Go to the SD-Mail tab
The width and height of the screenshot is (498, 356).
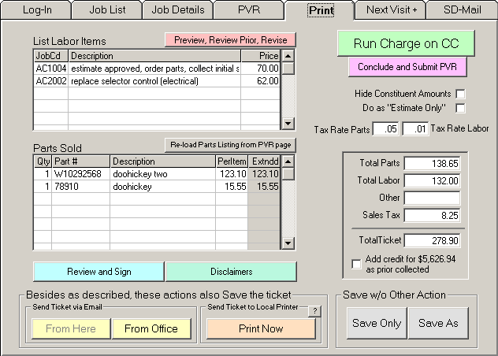461,10
